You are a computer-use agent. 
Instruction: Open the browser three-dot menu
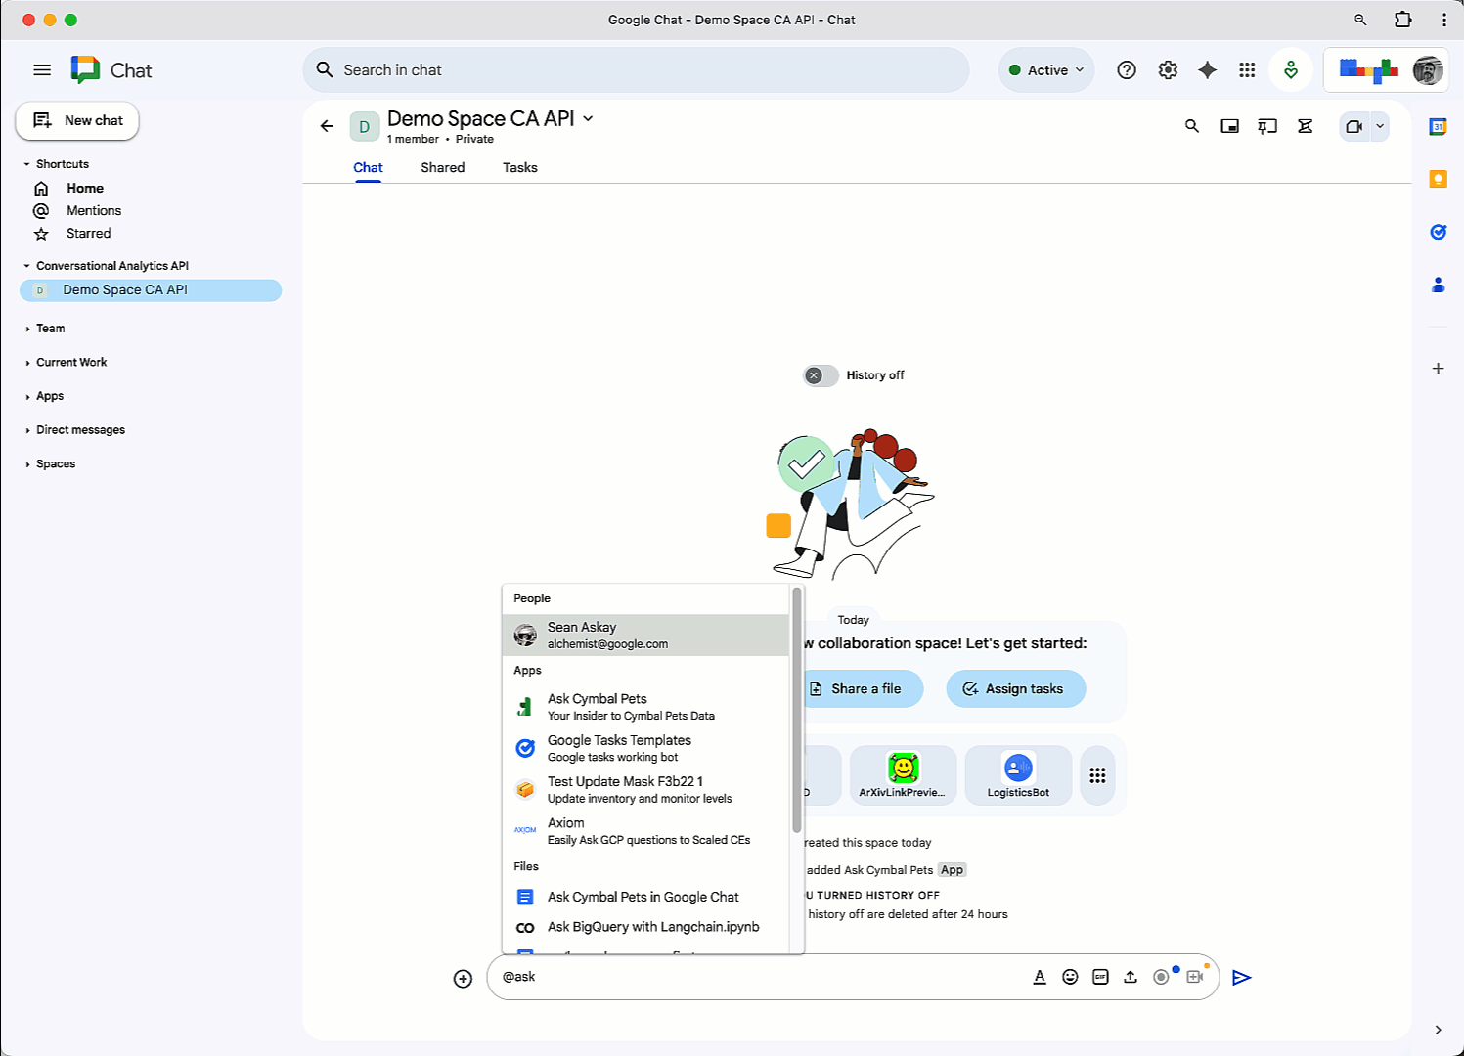[1443, 20]
